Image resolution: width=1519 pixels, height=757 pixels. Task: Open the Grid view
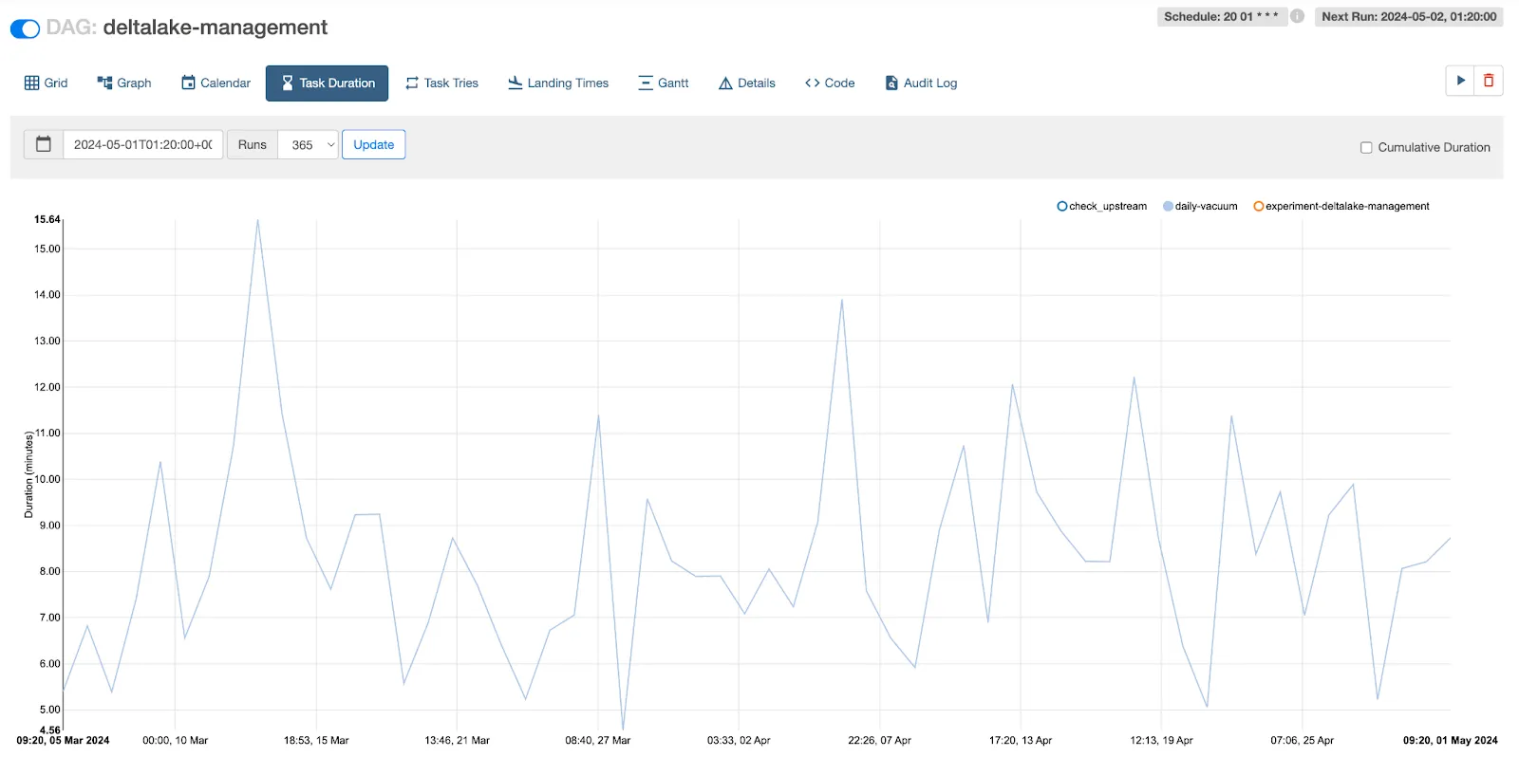coord(46,83)
